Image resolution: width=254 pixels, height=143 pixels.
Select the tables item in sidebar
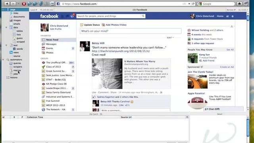[x=19, y=31]
